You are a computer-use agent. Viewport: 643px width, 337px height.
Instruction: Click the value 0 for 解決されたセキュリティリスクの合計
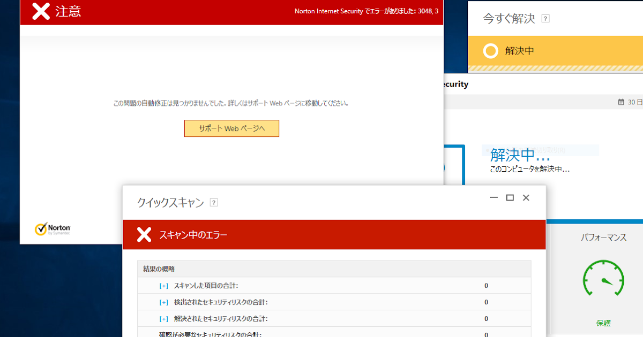486,319
